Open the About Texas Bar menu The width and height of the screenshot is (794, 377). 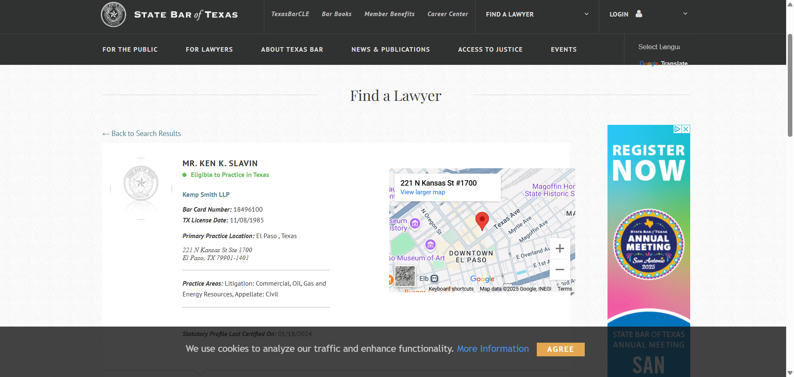pyautogui.click(x=292, y=49)
